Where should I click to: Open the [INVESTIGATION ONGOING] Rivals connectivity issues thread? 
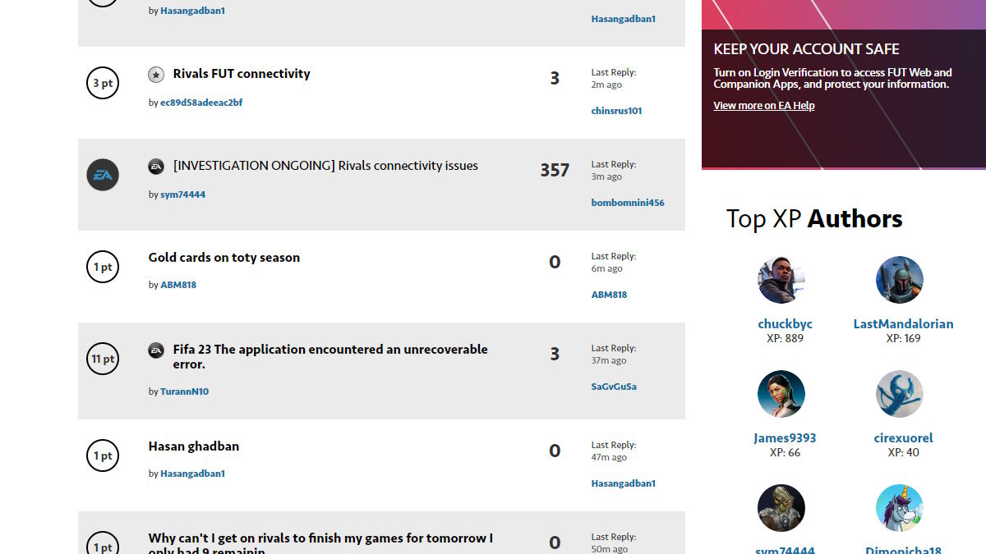(325, 166)
